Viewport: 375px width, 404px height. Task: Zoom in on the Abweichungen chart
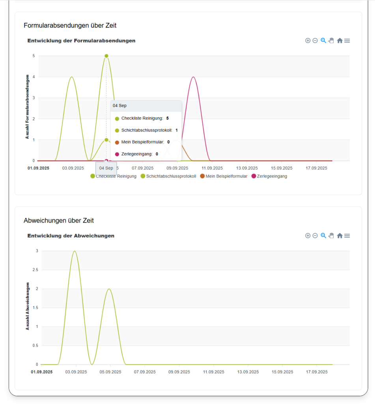308,236
